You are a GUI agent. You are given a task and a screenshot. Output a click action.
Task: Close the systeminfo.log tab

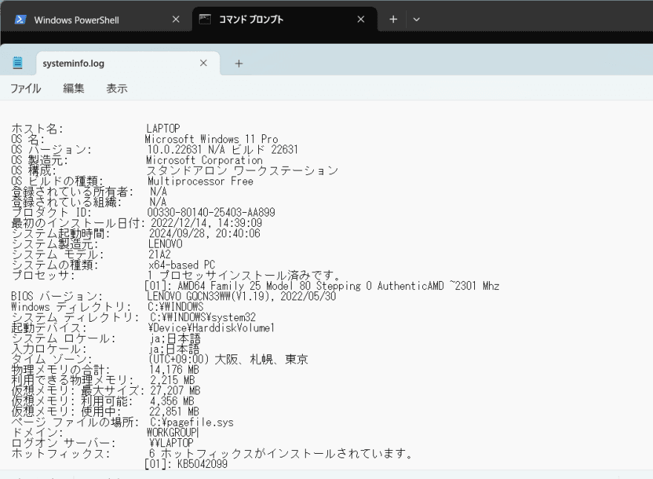[x=203, y=63]
